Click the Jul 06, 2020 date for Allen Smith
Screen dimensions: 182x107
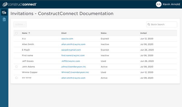[x=147, y=44]
